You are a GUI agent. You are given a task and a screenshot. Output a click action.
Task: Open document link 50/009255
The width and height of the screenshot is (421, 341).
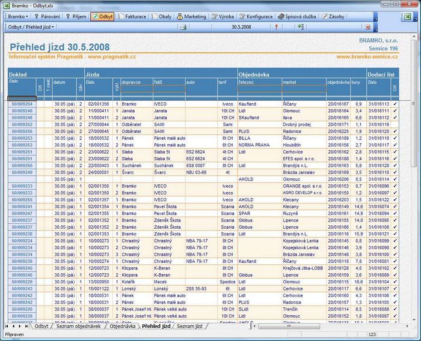click(x=22, y=200)
